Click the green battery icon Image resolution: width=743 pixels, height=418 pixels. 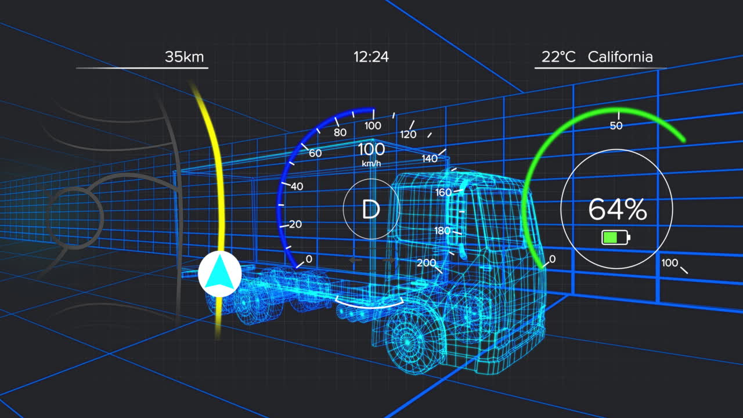(616, 237)
